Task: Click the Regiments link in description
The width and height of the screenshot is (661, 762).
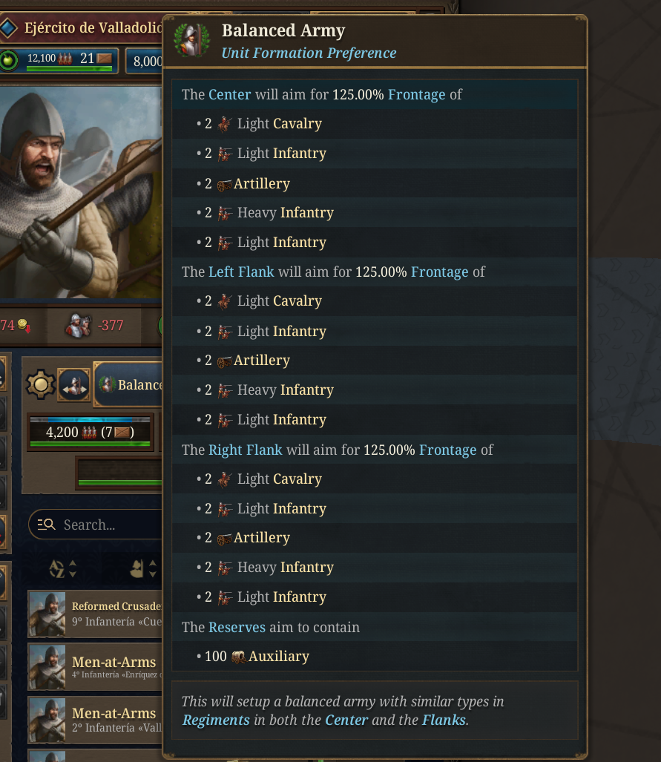Action: (216, 720)
